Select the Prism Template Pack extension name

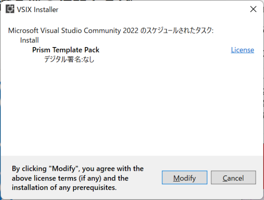pyautogui.click(x=66, y=50)
